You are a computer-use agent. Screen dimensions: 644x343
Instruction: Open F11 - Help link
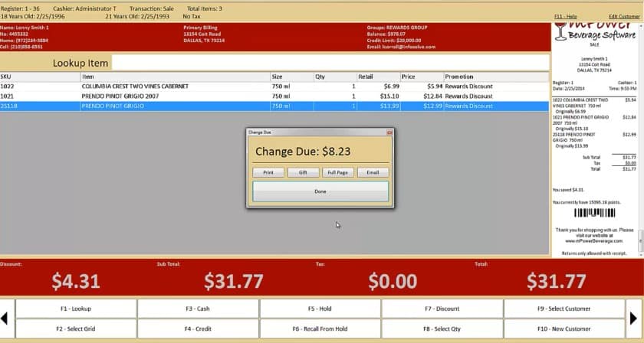pos(566,16)
